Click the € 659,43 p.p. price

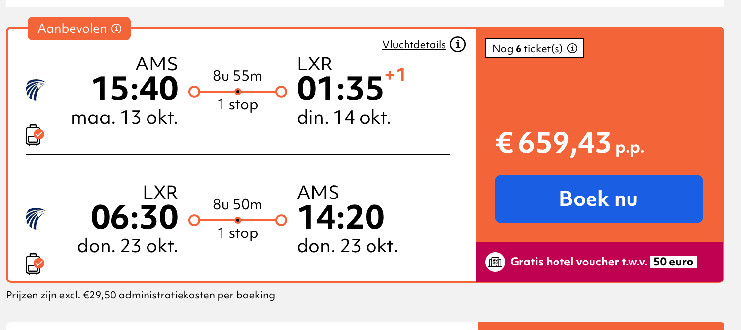point(570,144)
